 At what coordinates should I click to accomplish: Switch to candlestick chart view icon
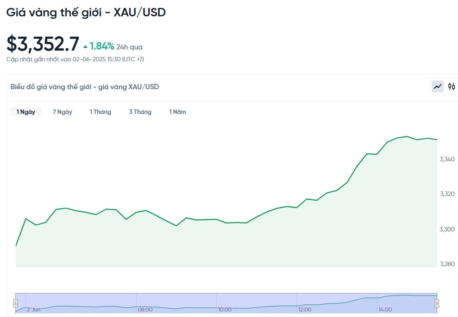pyautogui.click(x=452, y=86)
